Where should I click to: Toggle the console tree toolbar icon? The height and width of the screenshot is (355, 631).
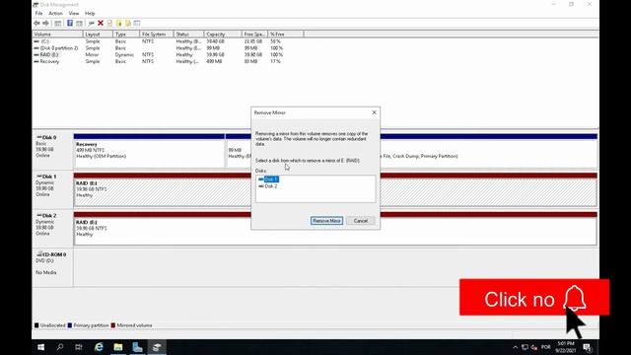58,24
